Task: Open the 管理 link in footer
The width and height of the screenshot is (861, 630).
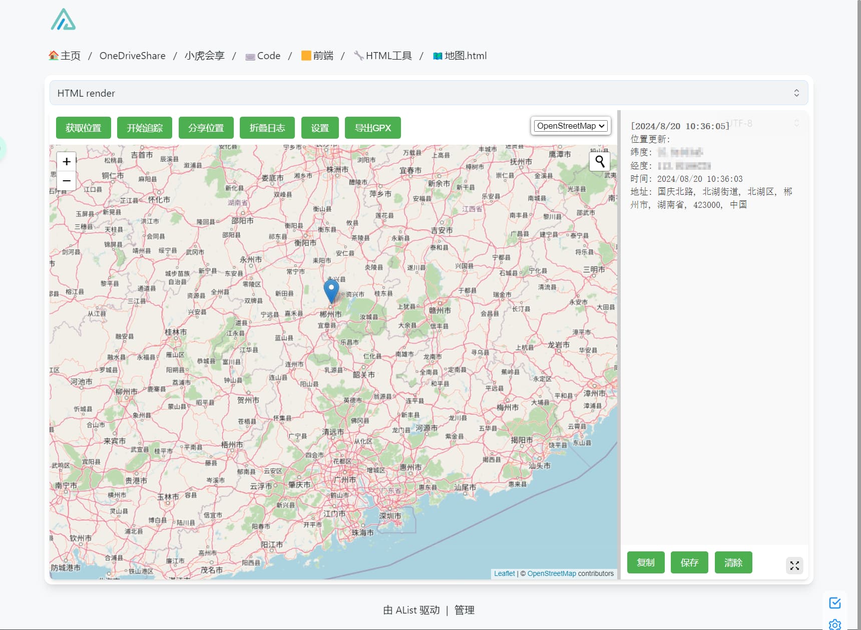Action: point(464,610)
